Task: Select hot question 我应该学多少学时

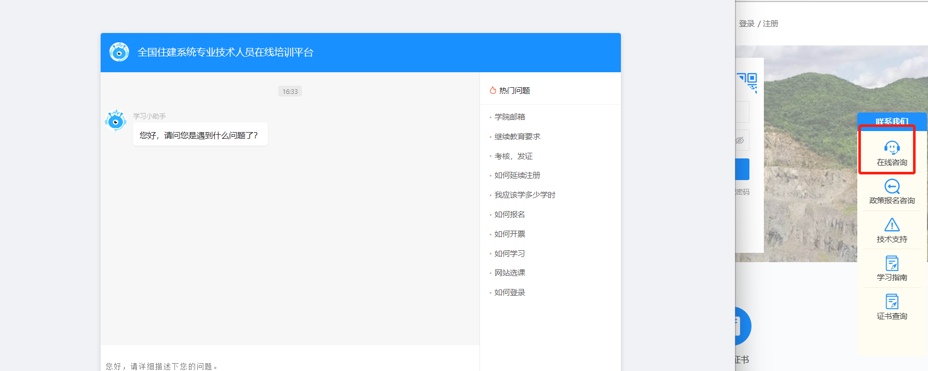Action: pyautogui.click(x=525, y=195)
